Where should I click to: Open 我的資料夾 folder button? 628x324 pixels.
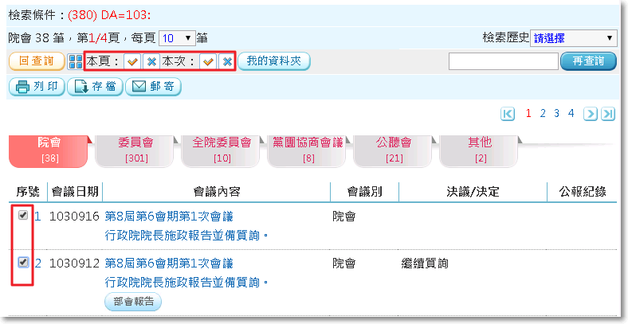click(273, 61)
